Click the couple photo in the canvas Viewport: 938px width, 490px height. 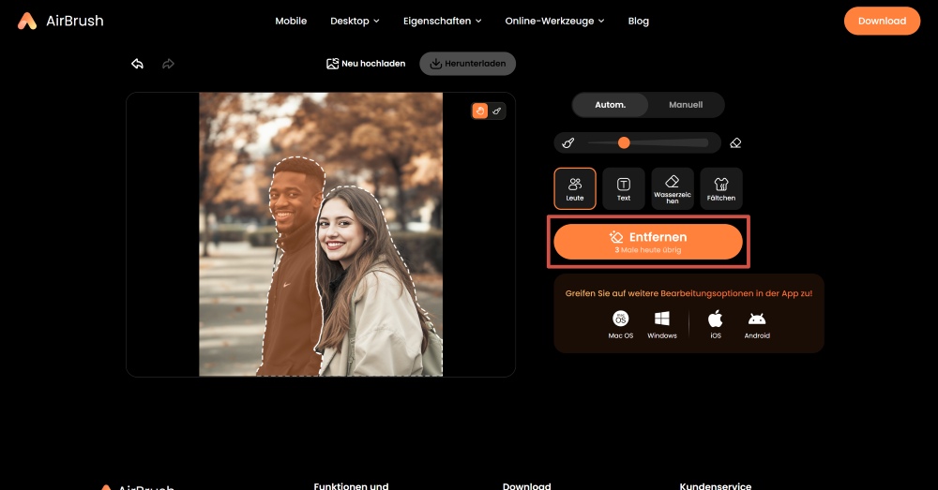click(x=321, y=234)
